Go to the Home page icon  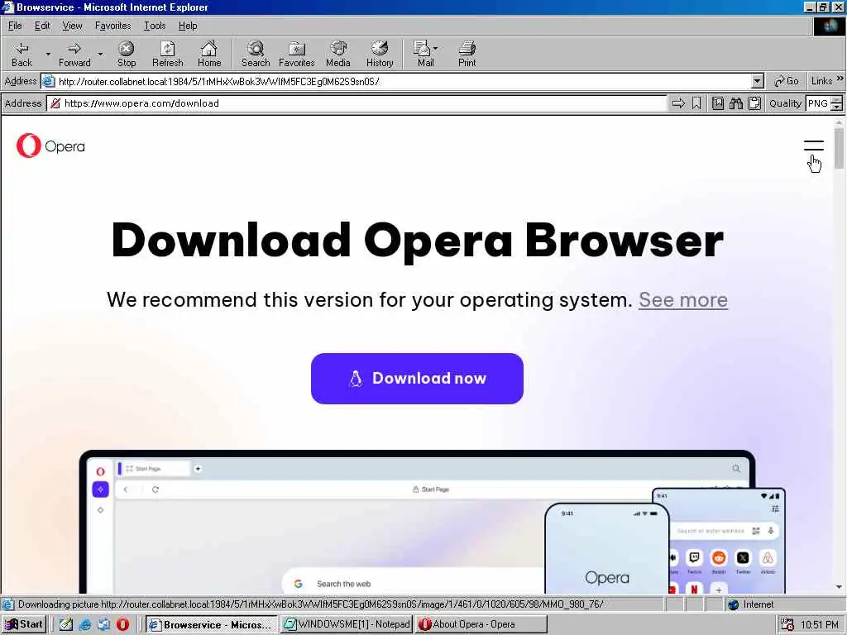pyautogui.click(x=209, y=54)
